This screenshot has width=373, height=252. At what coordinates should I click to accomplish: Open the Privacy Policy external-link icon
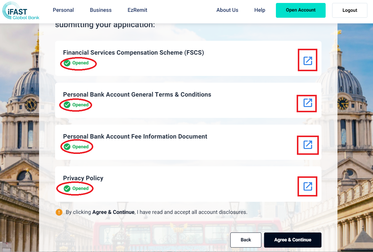coord(308,186)
